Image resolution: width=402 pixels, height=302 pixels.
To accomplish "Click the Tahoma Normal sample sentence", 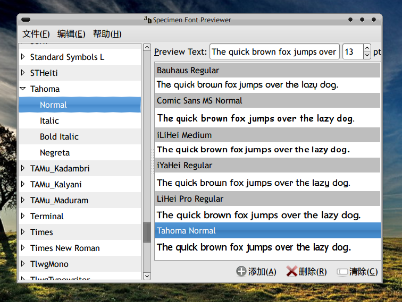I will coord(254,247).
